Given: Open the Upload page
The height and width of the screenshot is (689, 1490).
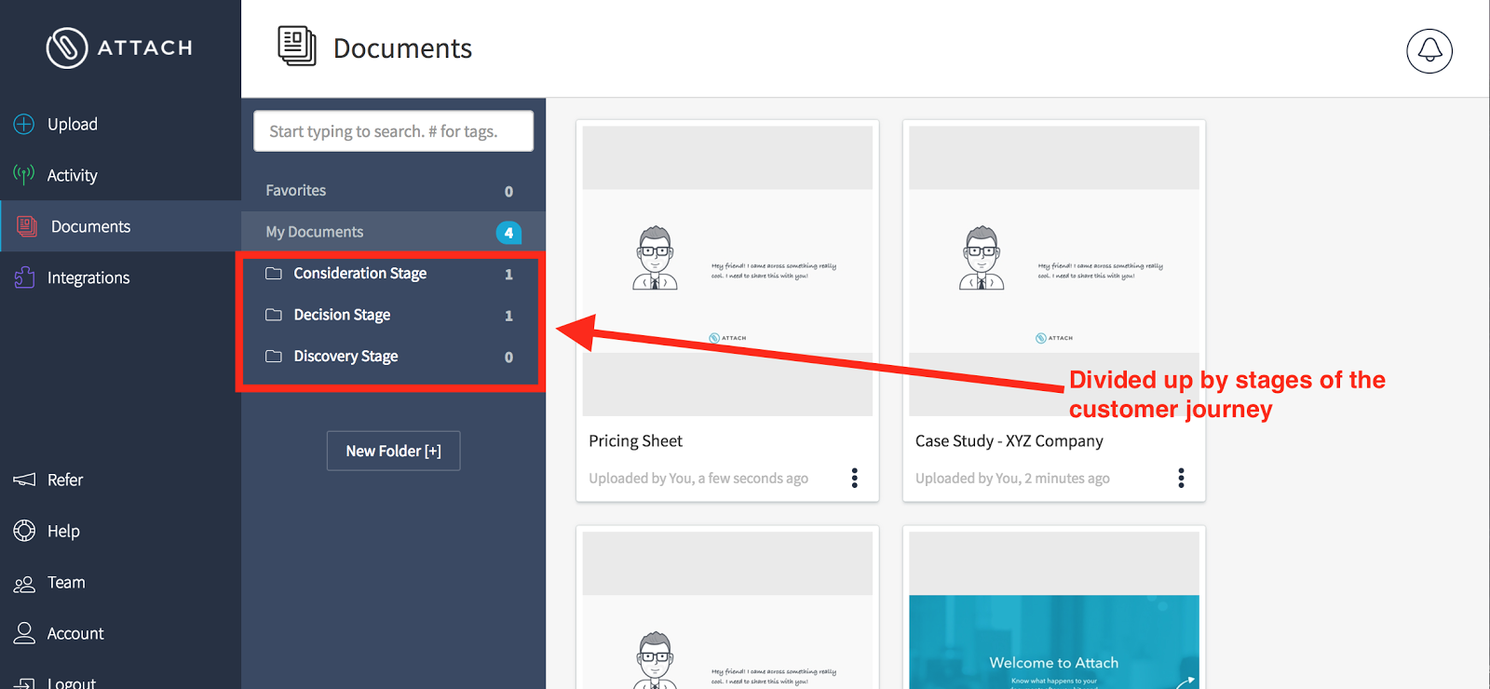Looking at the screenshot, I should (73, 124).
